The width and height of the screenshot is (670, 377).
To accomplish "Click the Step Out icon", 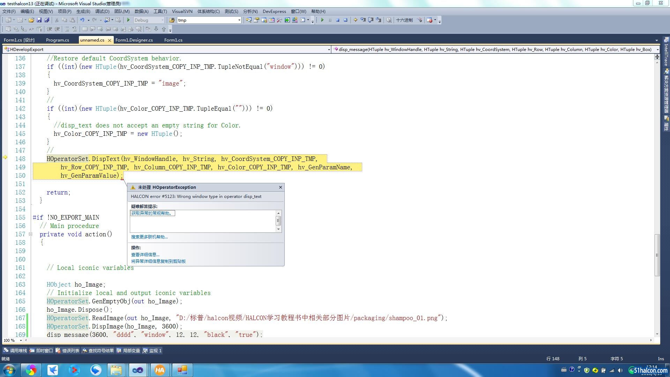I will click(x=378, y=20).
